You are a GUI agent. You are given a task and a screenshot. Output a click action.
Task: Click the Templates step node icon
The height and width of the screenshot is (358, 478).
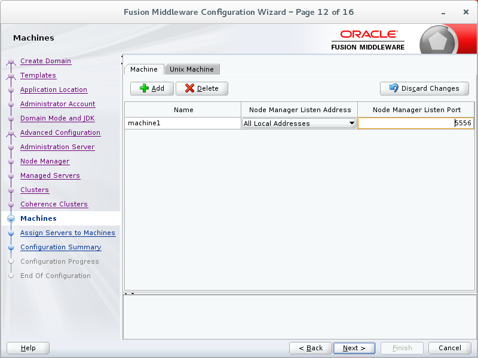pyautogui.click(x=11, y=76)
